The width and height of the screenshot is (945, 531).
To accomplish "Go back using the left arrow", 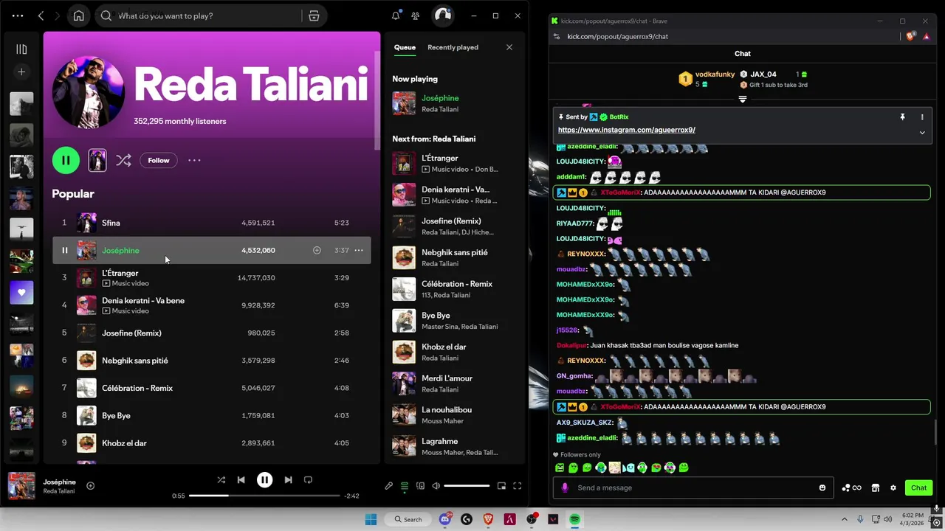I will click(x=41, y=15).
